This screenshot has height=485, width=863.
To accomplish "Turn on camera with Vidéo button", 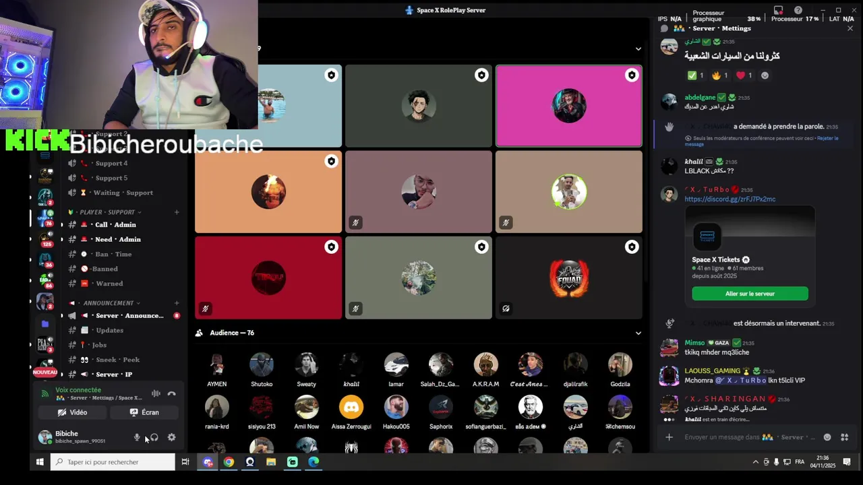I will [72, 412].
